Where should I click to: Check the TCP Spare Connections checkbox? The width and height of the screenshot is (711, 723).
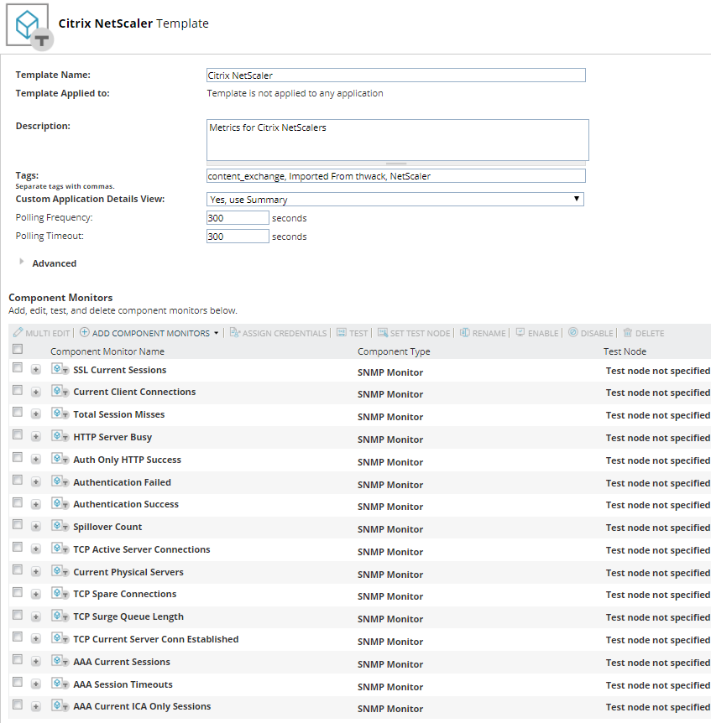point(18,592)
